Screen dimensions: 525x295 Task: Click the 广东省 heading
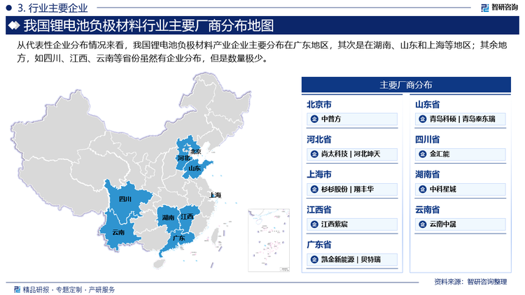(319, 245)
